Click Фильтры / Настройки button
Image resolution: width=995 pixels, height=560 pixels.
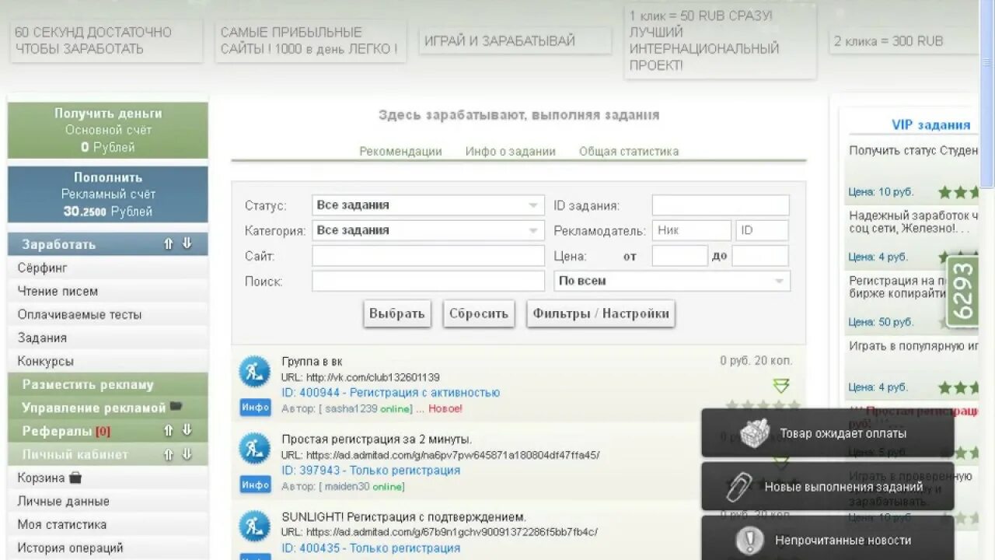tap(601, 313)
